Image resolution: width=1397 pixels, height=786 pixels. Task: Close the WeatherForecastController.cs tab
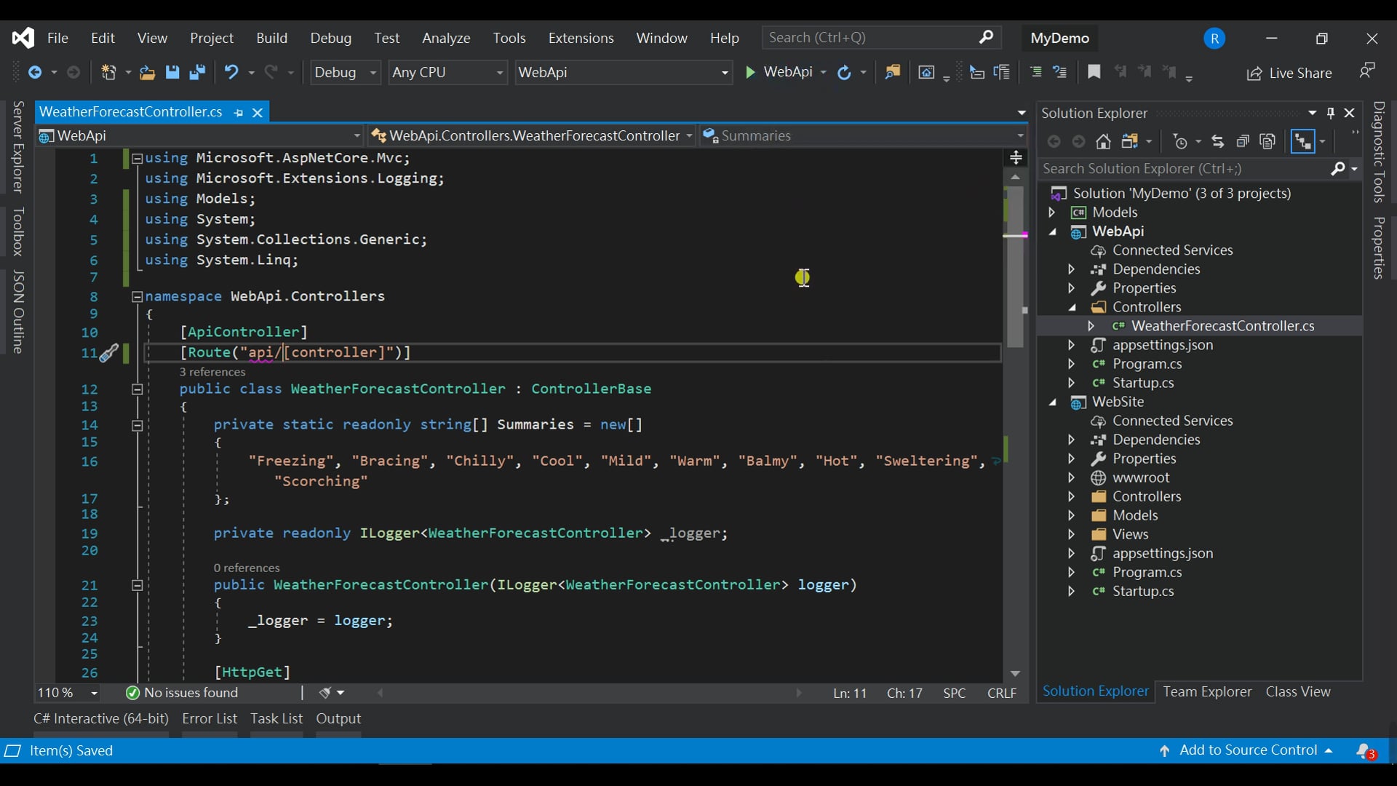point(257,113)
